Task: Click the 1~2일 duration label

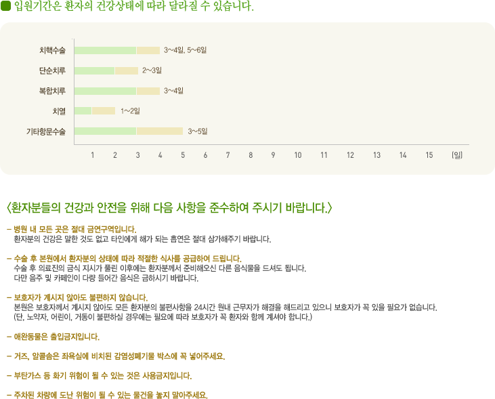Action: click(130, 111)
